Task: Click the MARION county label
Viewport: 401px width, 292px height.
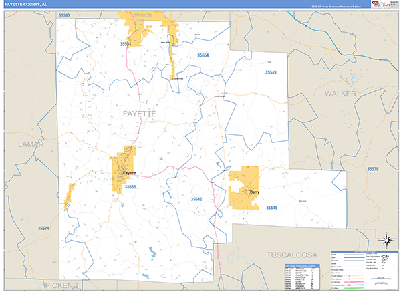Action: click(x=143, y=15)
